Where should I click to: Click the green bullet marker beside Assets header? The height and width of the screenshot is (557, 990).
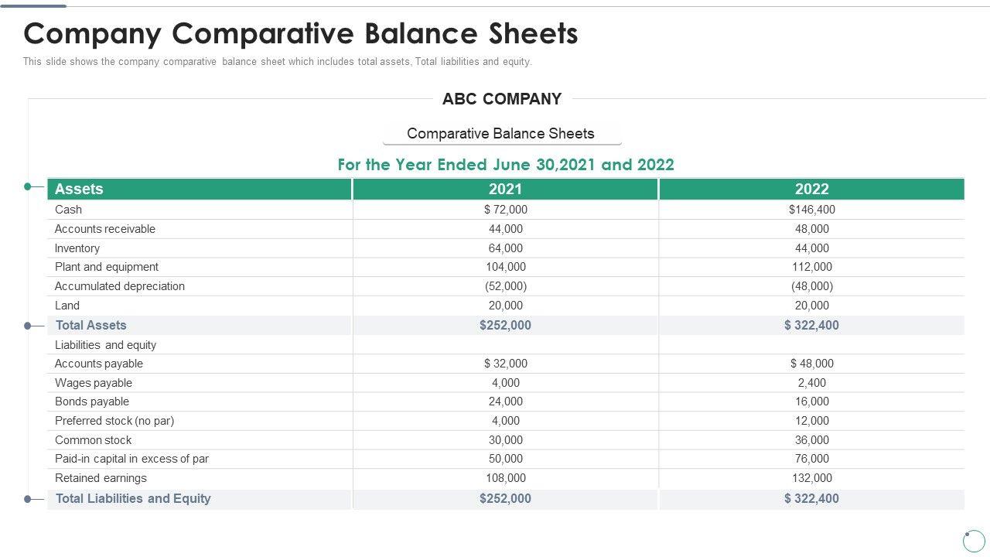(28, 186)
